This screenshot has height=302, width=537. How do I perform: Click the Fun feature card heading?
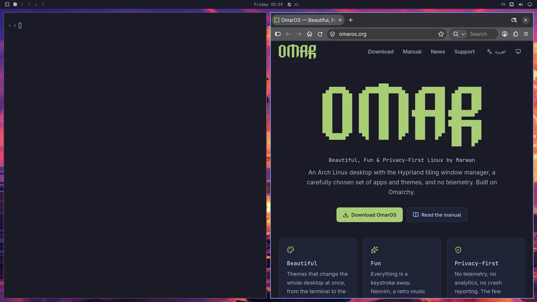376,263
